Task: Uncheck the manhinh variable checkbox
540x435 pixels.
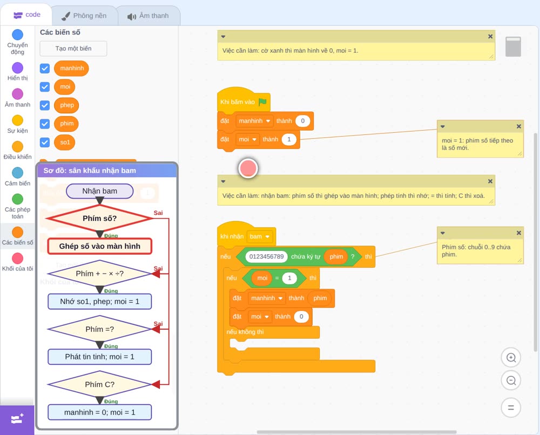Action: click(x=45, y=68)
